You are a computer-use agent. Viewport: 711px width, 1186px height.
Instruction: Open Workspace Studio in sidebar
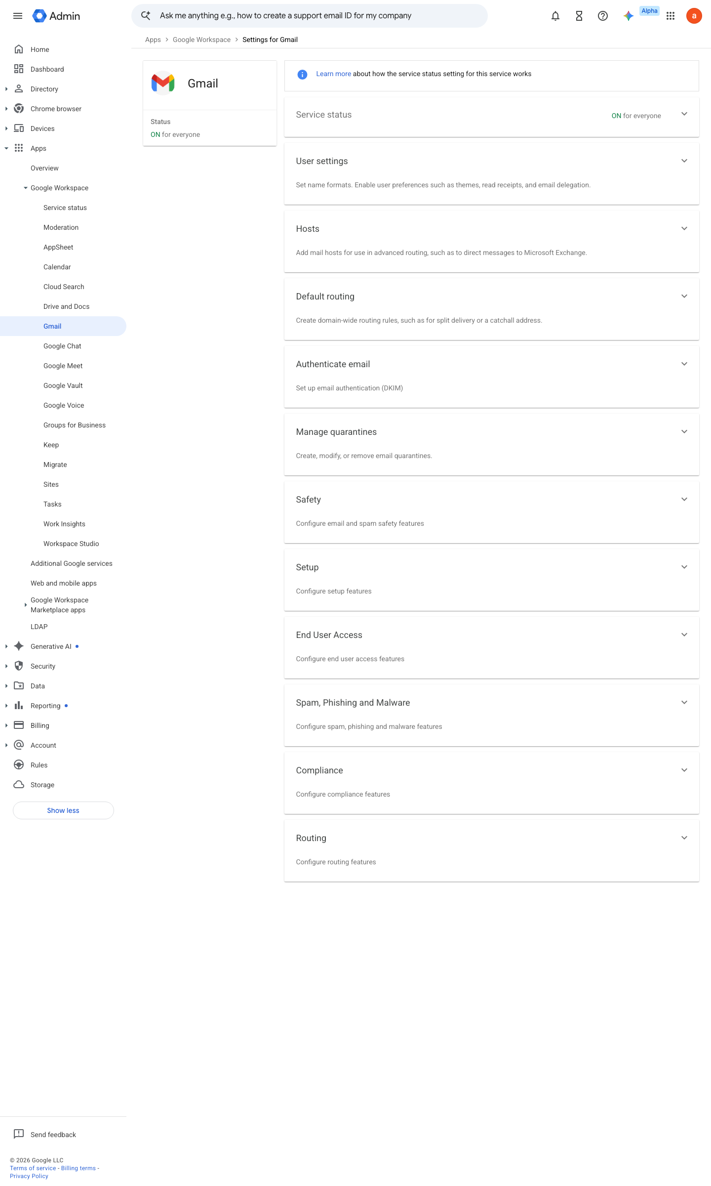[x=71, y=544]
